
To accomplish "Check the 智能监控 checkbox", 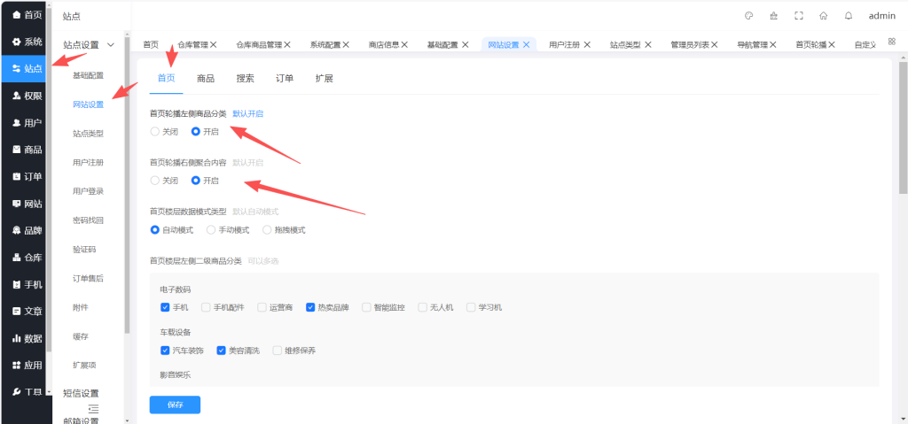I will (366, 307).
